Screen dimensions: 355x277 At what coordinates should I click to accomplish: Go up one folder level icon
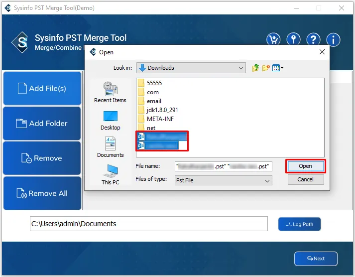256,68
